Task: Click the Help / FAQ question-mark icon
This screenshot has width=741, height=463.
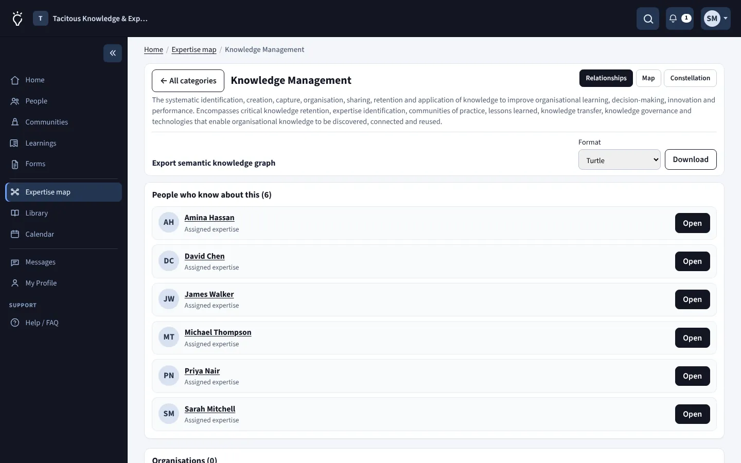Action: click(x=15, y=323)
